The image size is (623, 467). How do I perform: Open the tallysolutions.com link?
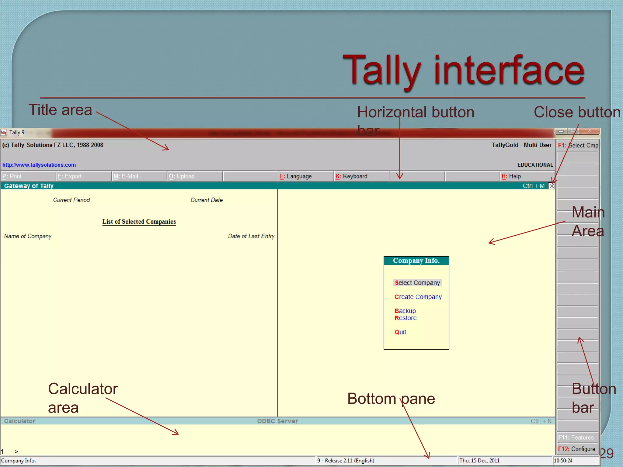39,165
